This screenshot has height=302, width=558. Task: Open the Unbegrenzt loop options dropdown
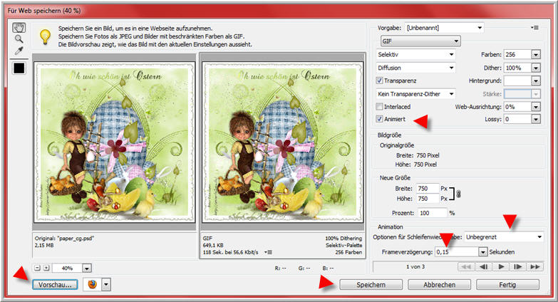pos(504,237)
